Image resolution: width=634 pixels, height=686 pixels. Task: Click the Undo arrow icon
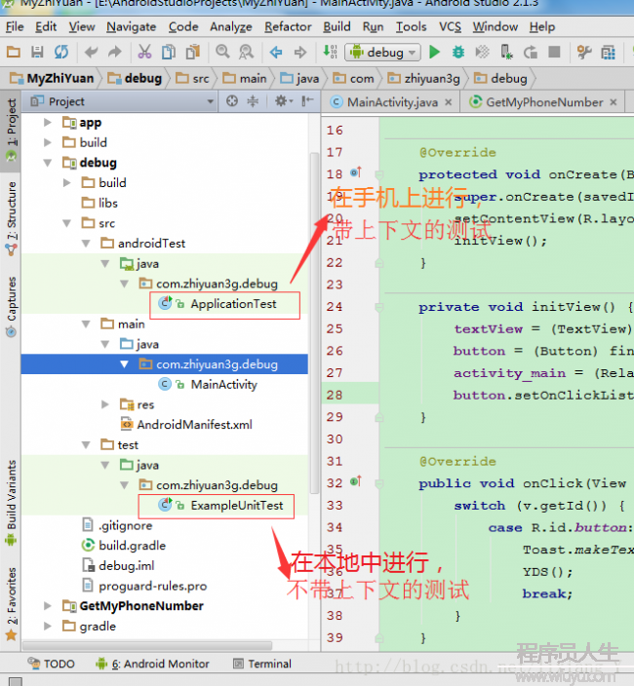tap(91, 52)
